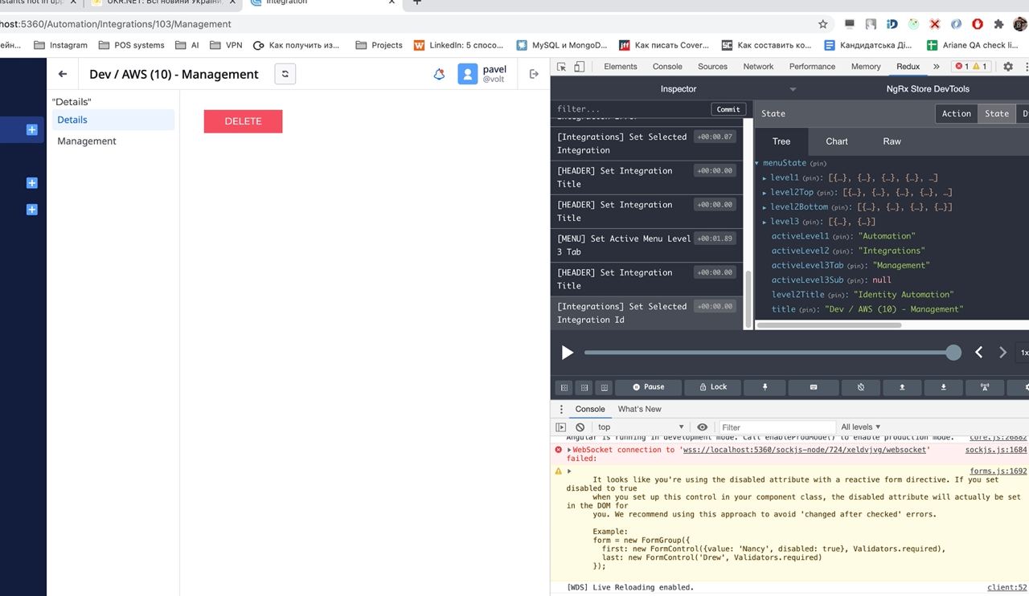Click the iD extension icon
1029x596 pixels.
[x=892, y=24]
